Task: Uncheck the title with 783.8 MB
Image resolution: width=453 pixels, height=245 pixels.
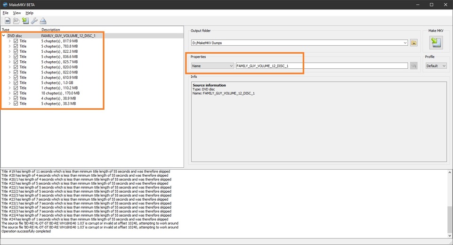Action: pos(16,46)
